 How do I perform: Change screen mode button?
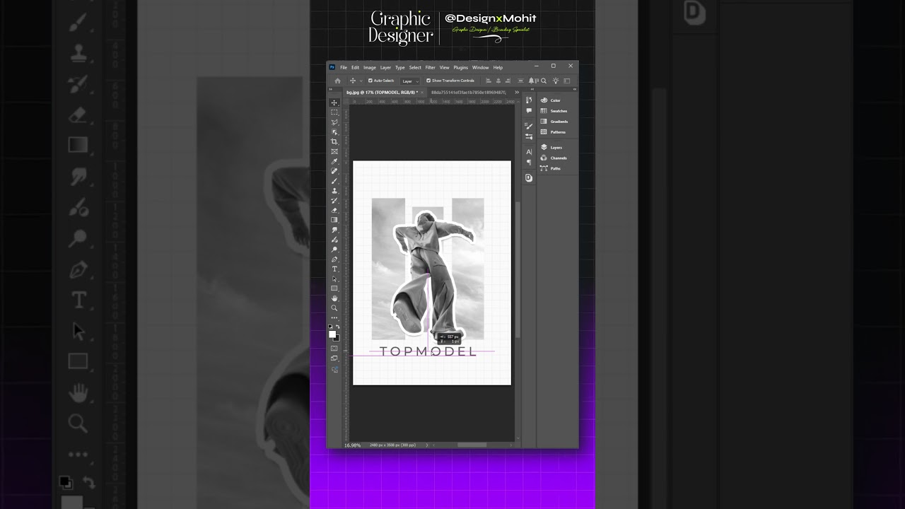click(334, 358)
